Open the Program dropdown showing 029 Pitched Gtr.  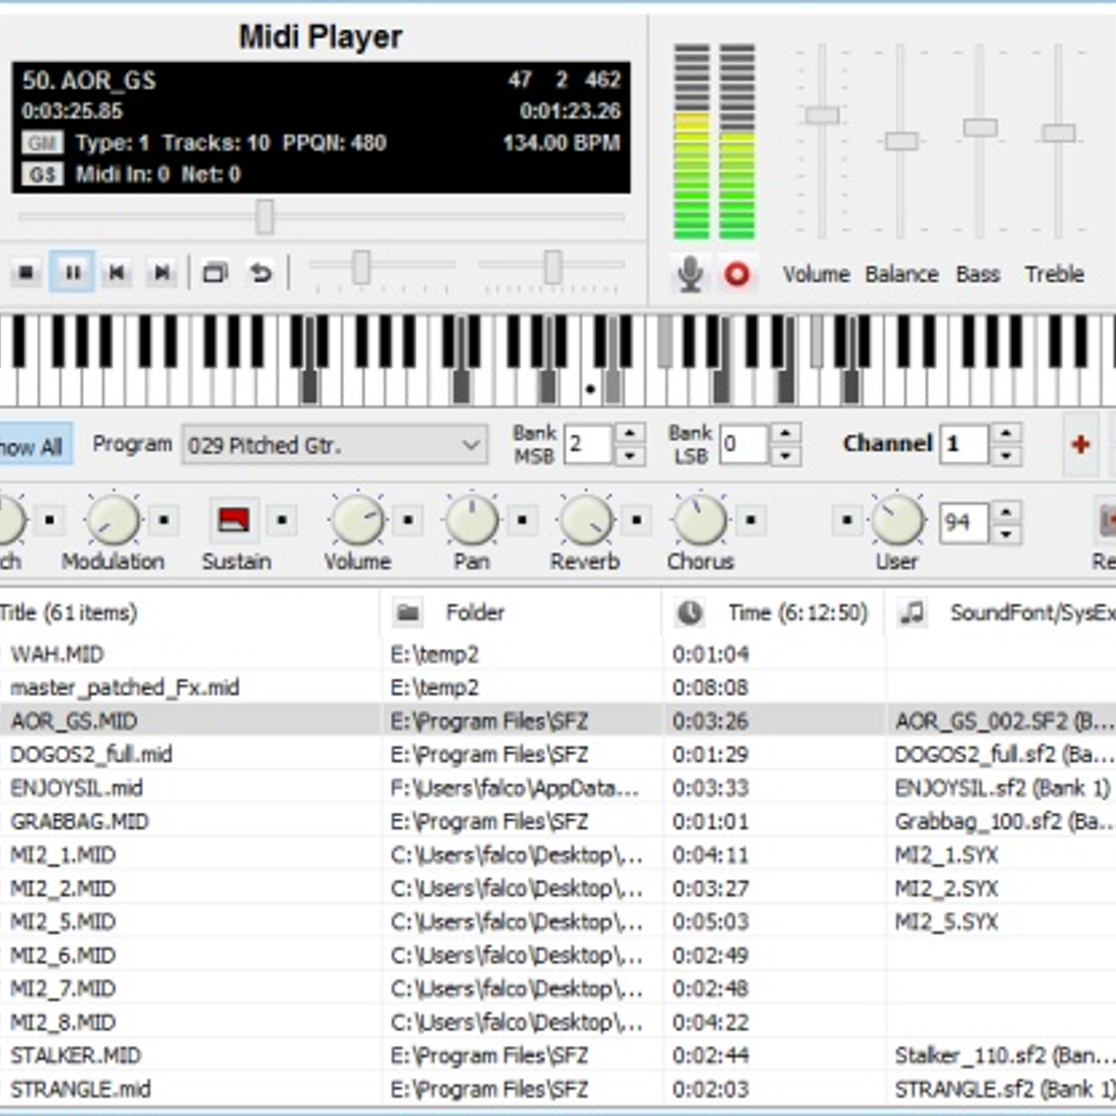[x=335, y=445]
